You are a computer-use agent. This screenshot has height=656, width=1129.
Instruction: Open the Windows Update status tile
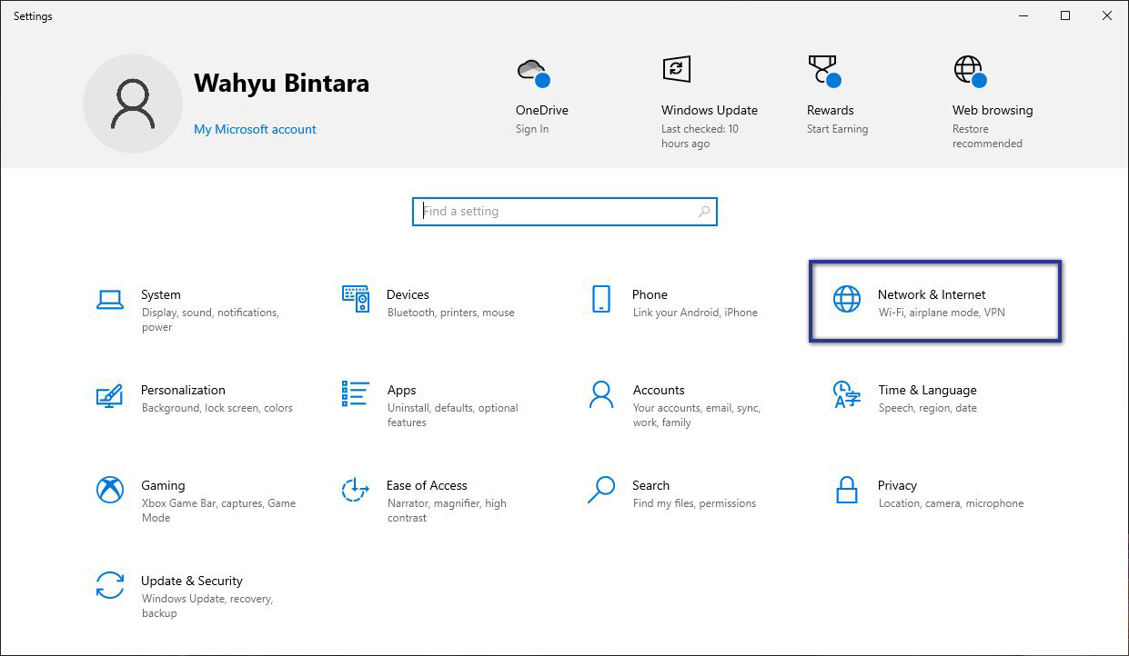tap(709, 102)
